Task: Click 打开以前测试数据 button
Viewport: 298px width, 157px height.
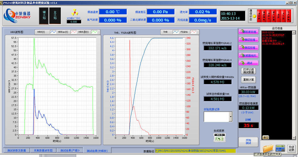Action: click(249, 71)
